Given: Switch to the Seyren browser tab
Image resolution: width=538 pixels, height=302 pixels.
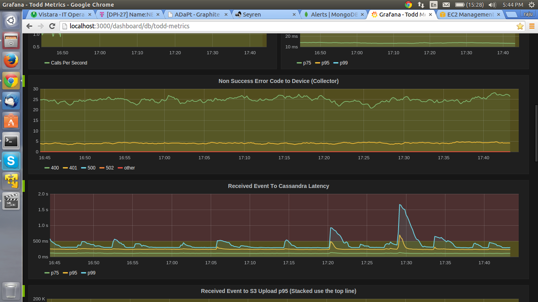Looking at the screenshot, I should point(252,15).
